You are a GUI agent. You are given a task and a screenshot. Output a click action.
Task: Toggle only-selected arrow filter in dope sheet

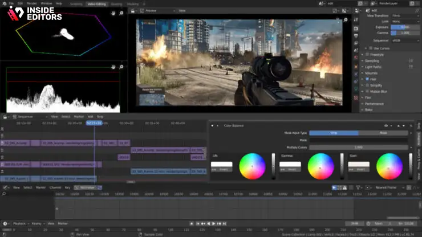[x=334, y=187]
